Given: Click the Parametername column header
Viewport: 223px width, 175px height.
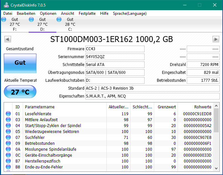Looking at the screenshot, I should tap(65, 107).
